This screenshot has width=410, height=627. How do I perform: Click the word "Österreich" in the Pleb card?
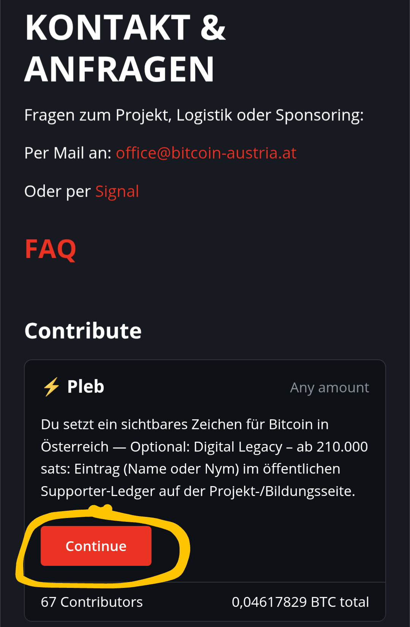pyautogui.click(x=75, y=447)
